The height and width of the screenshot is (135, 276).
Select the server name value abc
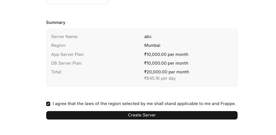(x=148, y=37)
